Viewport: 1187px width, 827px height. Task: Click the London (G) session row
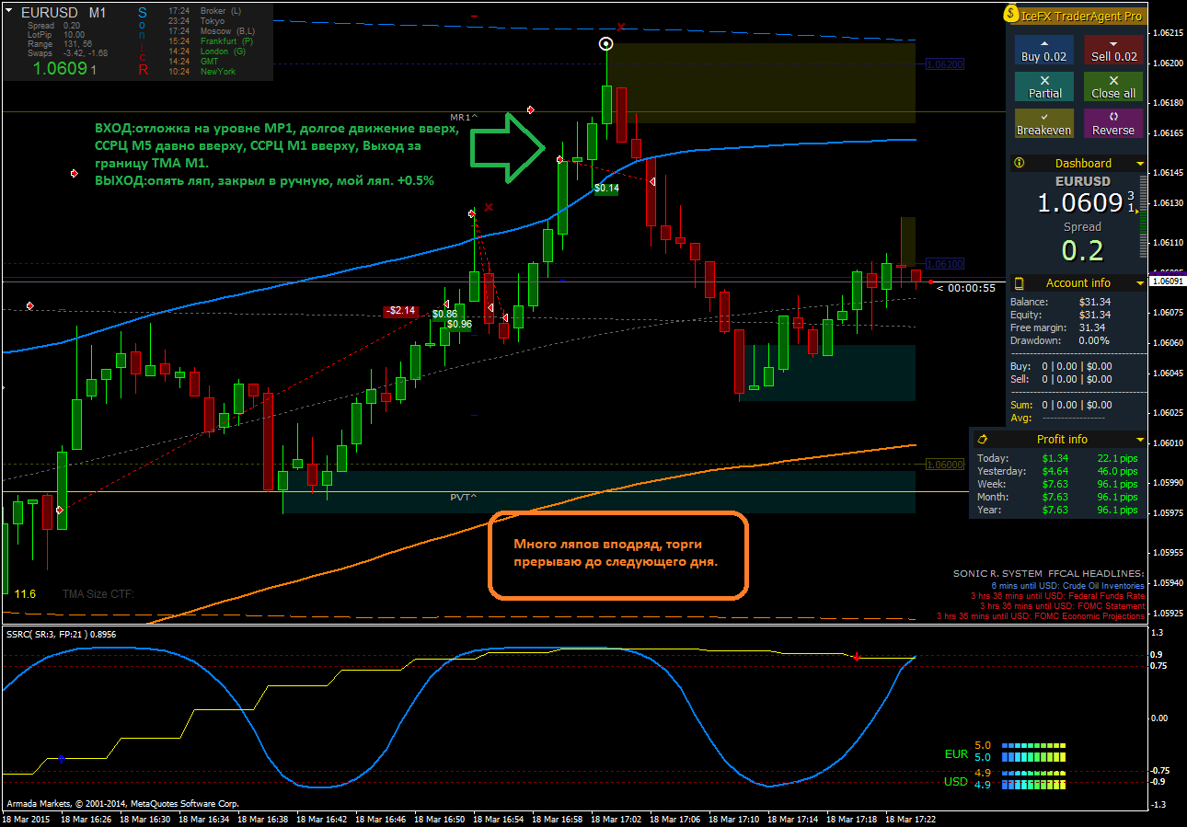click(x=207, y=51)
